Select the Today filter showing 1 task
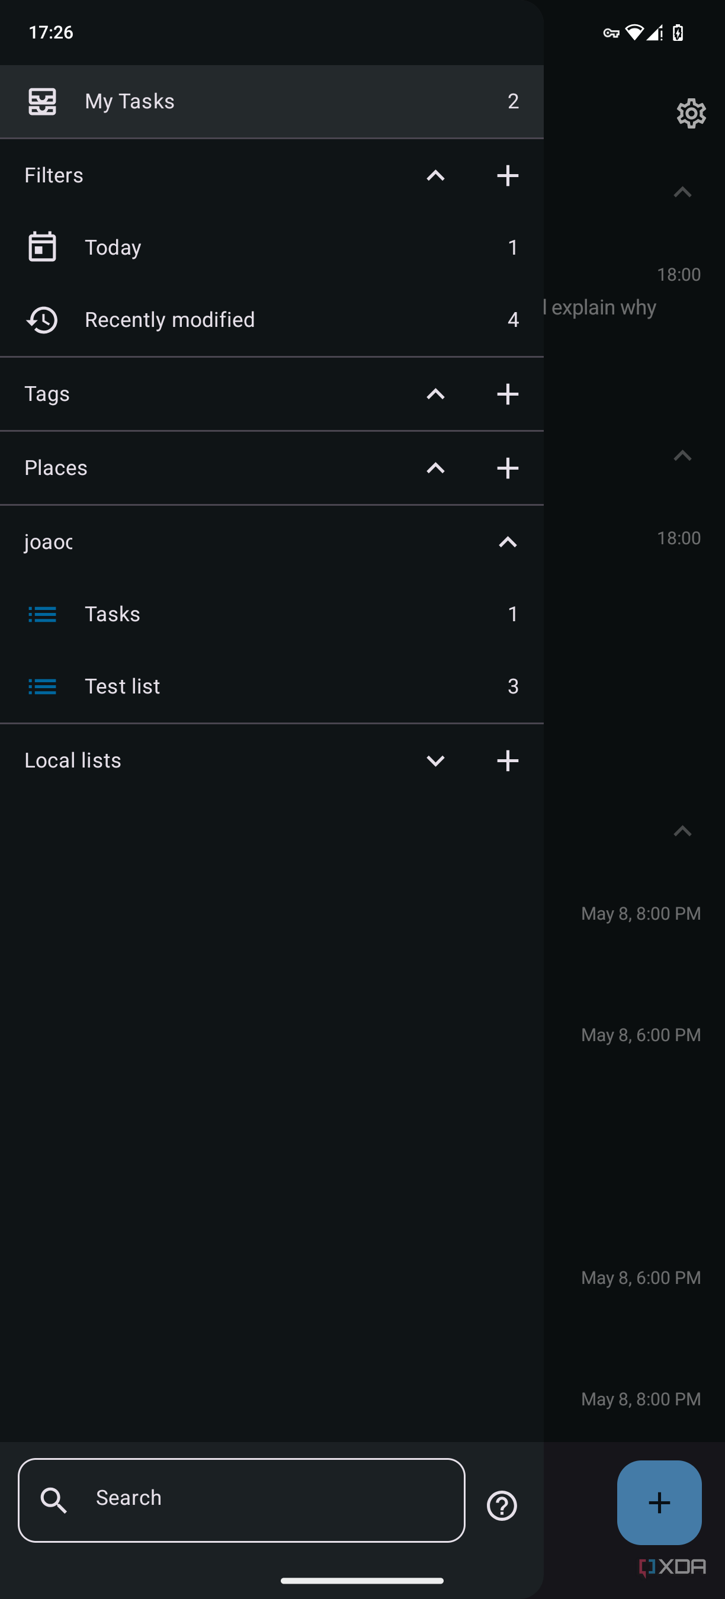The height and width of the screenshot is (1599, 725). coord(248,246)
